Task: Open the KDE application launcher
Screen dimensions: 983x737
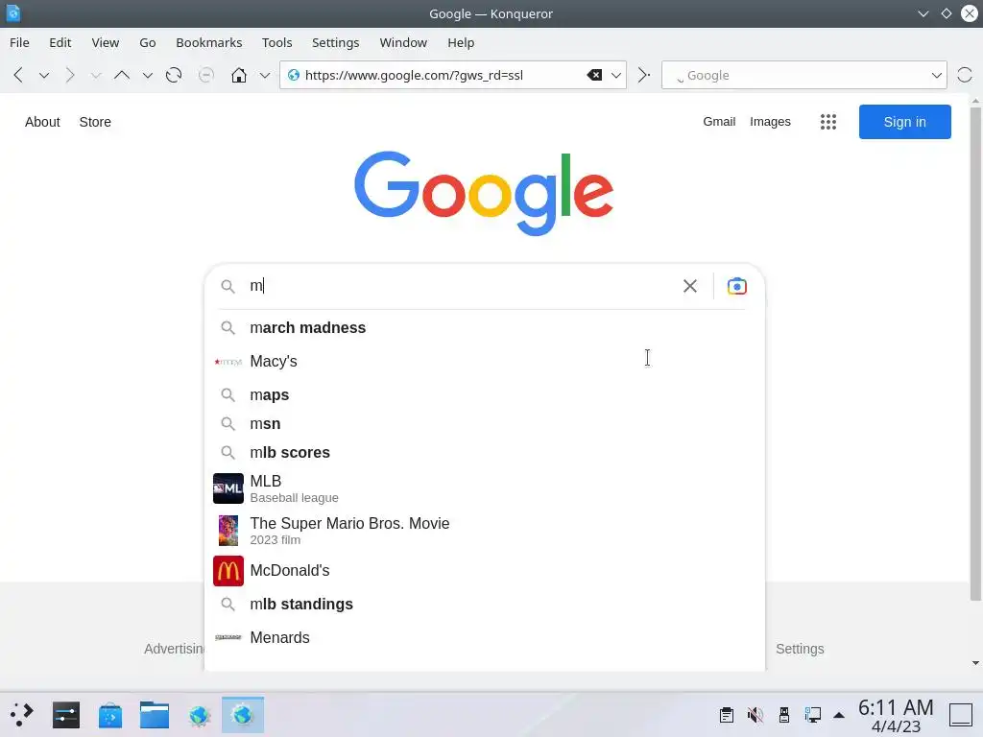Action: tap(21, 714)
